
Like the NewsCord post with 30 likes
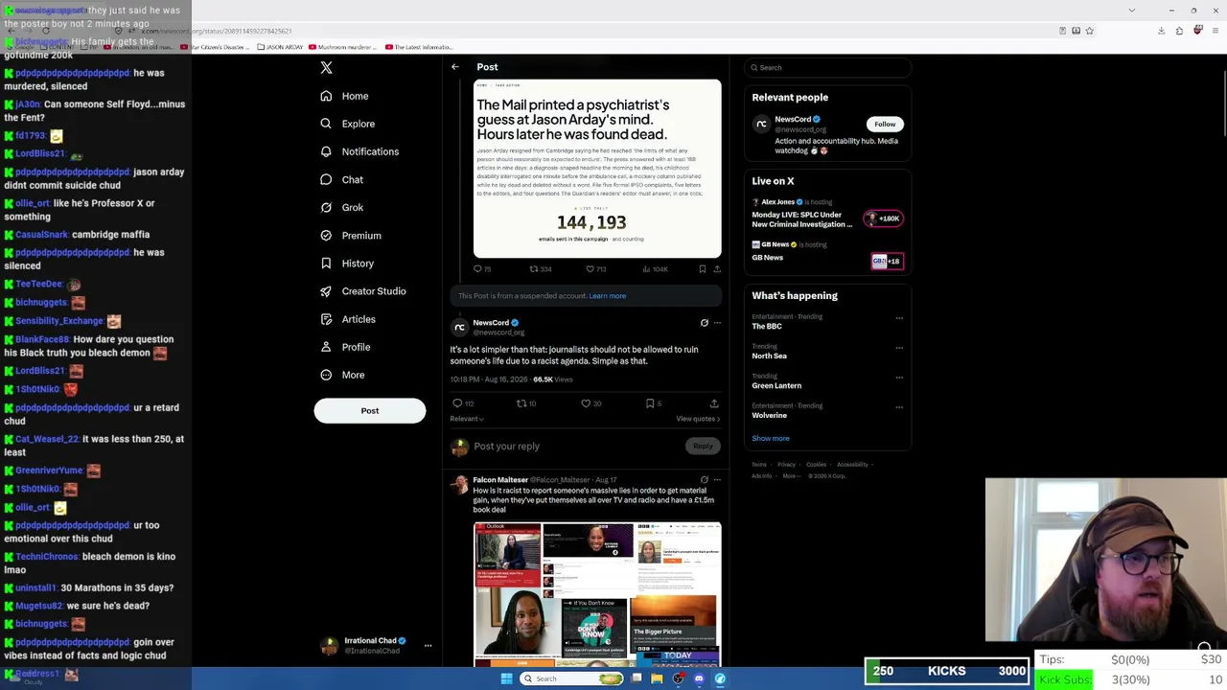pos(591,403)
